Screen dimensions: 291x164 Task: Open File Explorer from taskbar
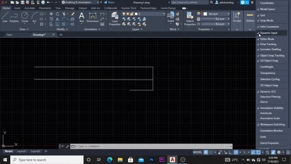pos(120,160)
